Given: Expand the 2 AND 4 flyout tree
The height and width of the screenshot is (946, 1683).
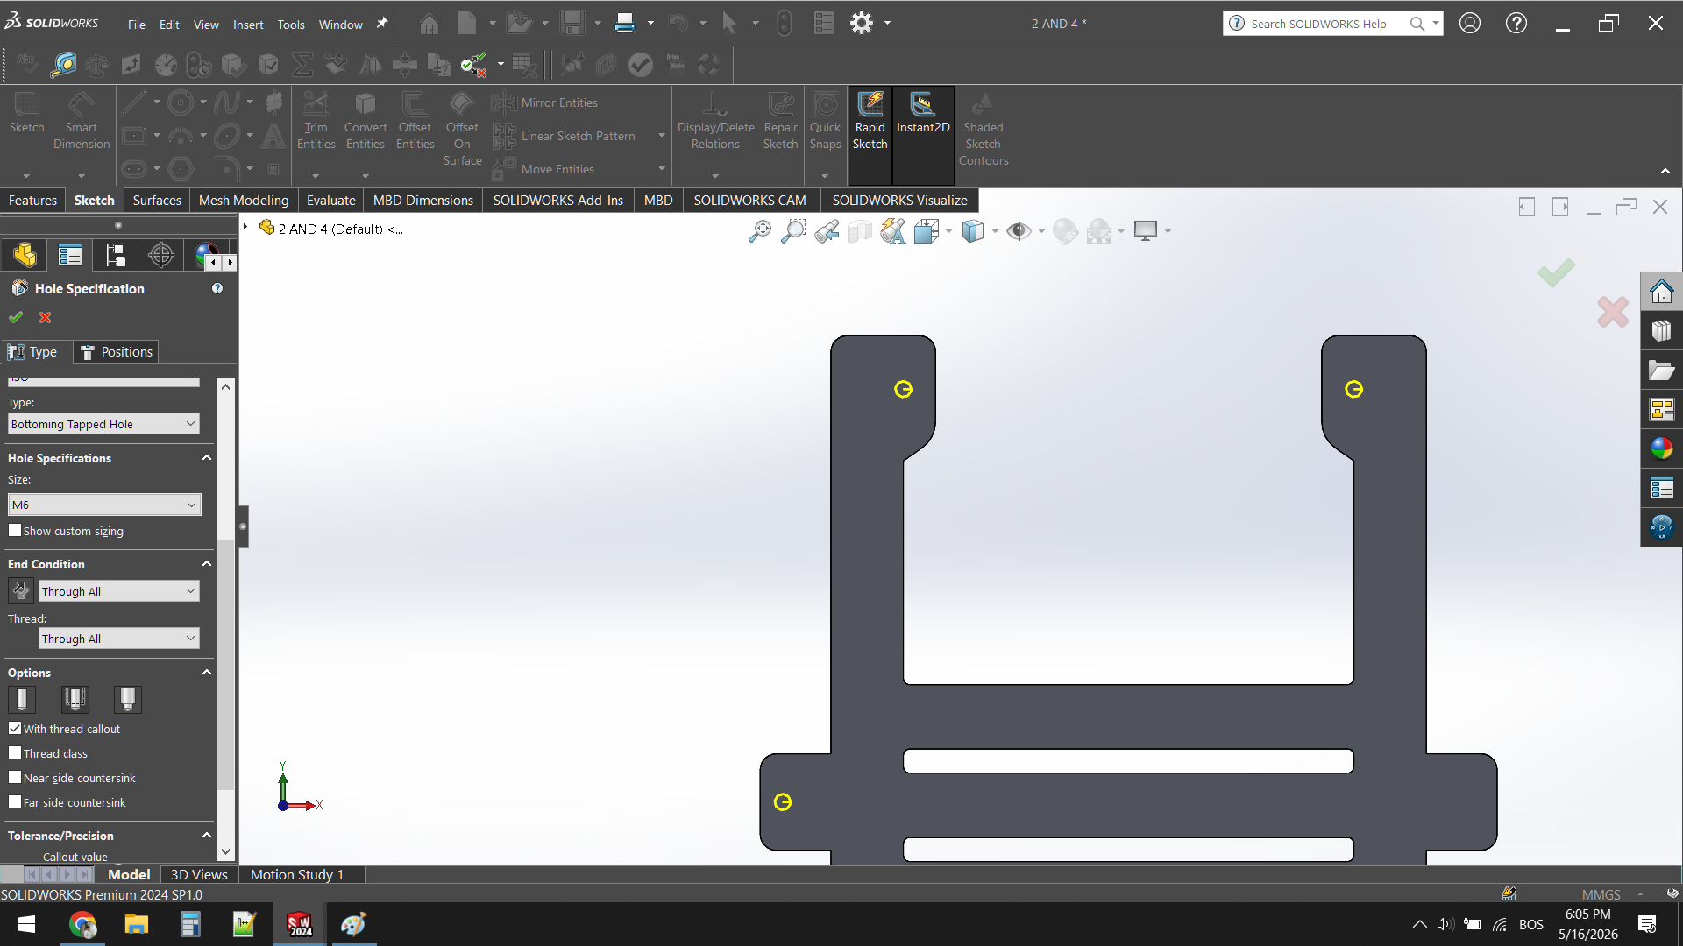Looking at the screenshot, I should [245, 228].
